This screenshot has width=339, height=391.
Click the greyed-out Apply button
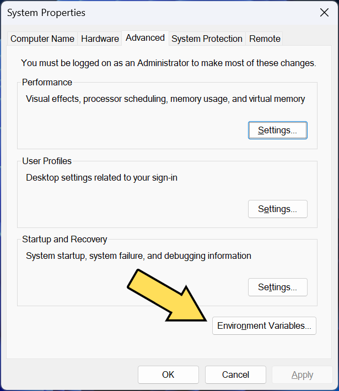coord(302,374)
